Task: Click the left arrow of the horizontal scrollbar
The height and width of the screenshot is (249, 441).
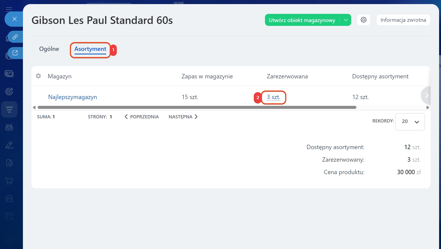Action: pyautogui.click(x=34, y=107)
